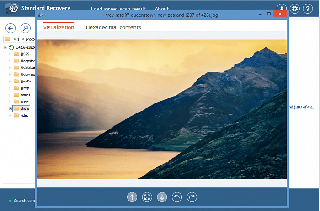Screen dimensions: 320x211
Task: Show the previous image with up arrow
Action: pos(132,197)
